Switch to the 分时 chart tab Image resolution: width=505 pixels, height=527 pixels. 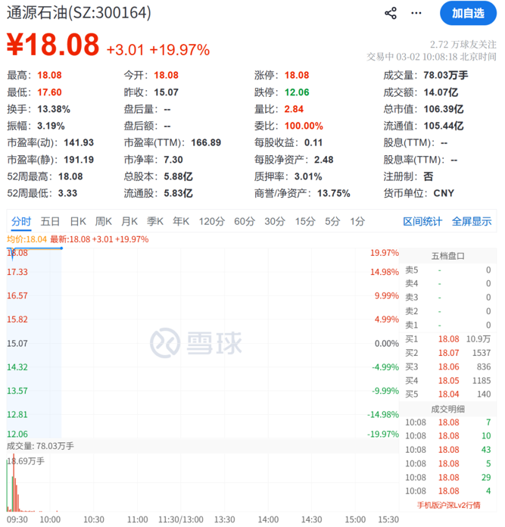[x=21, y=221]
